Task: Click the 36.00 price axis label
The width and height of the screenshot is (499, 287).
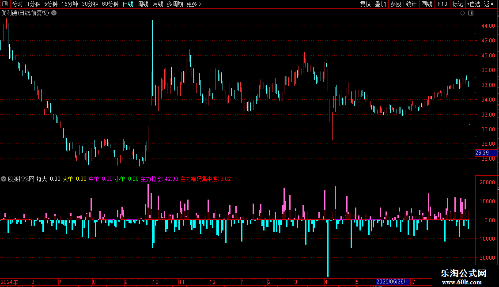Action: (x=488, y=85)
